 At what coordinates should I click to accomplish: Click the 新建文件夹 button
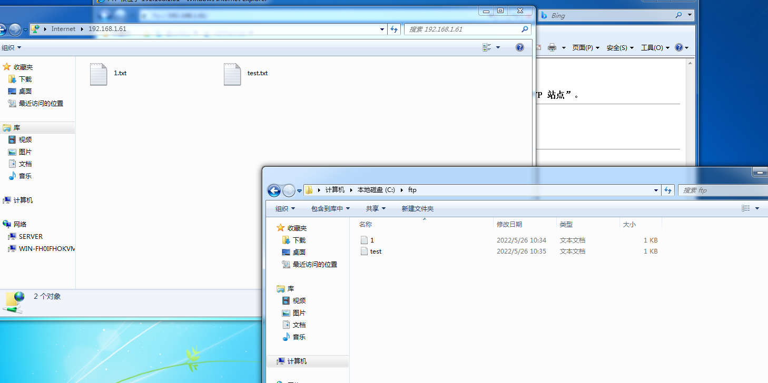[418, 208]
